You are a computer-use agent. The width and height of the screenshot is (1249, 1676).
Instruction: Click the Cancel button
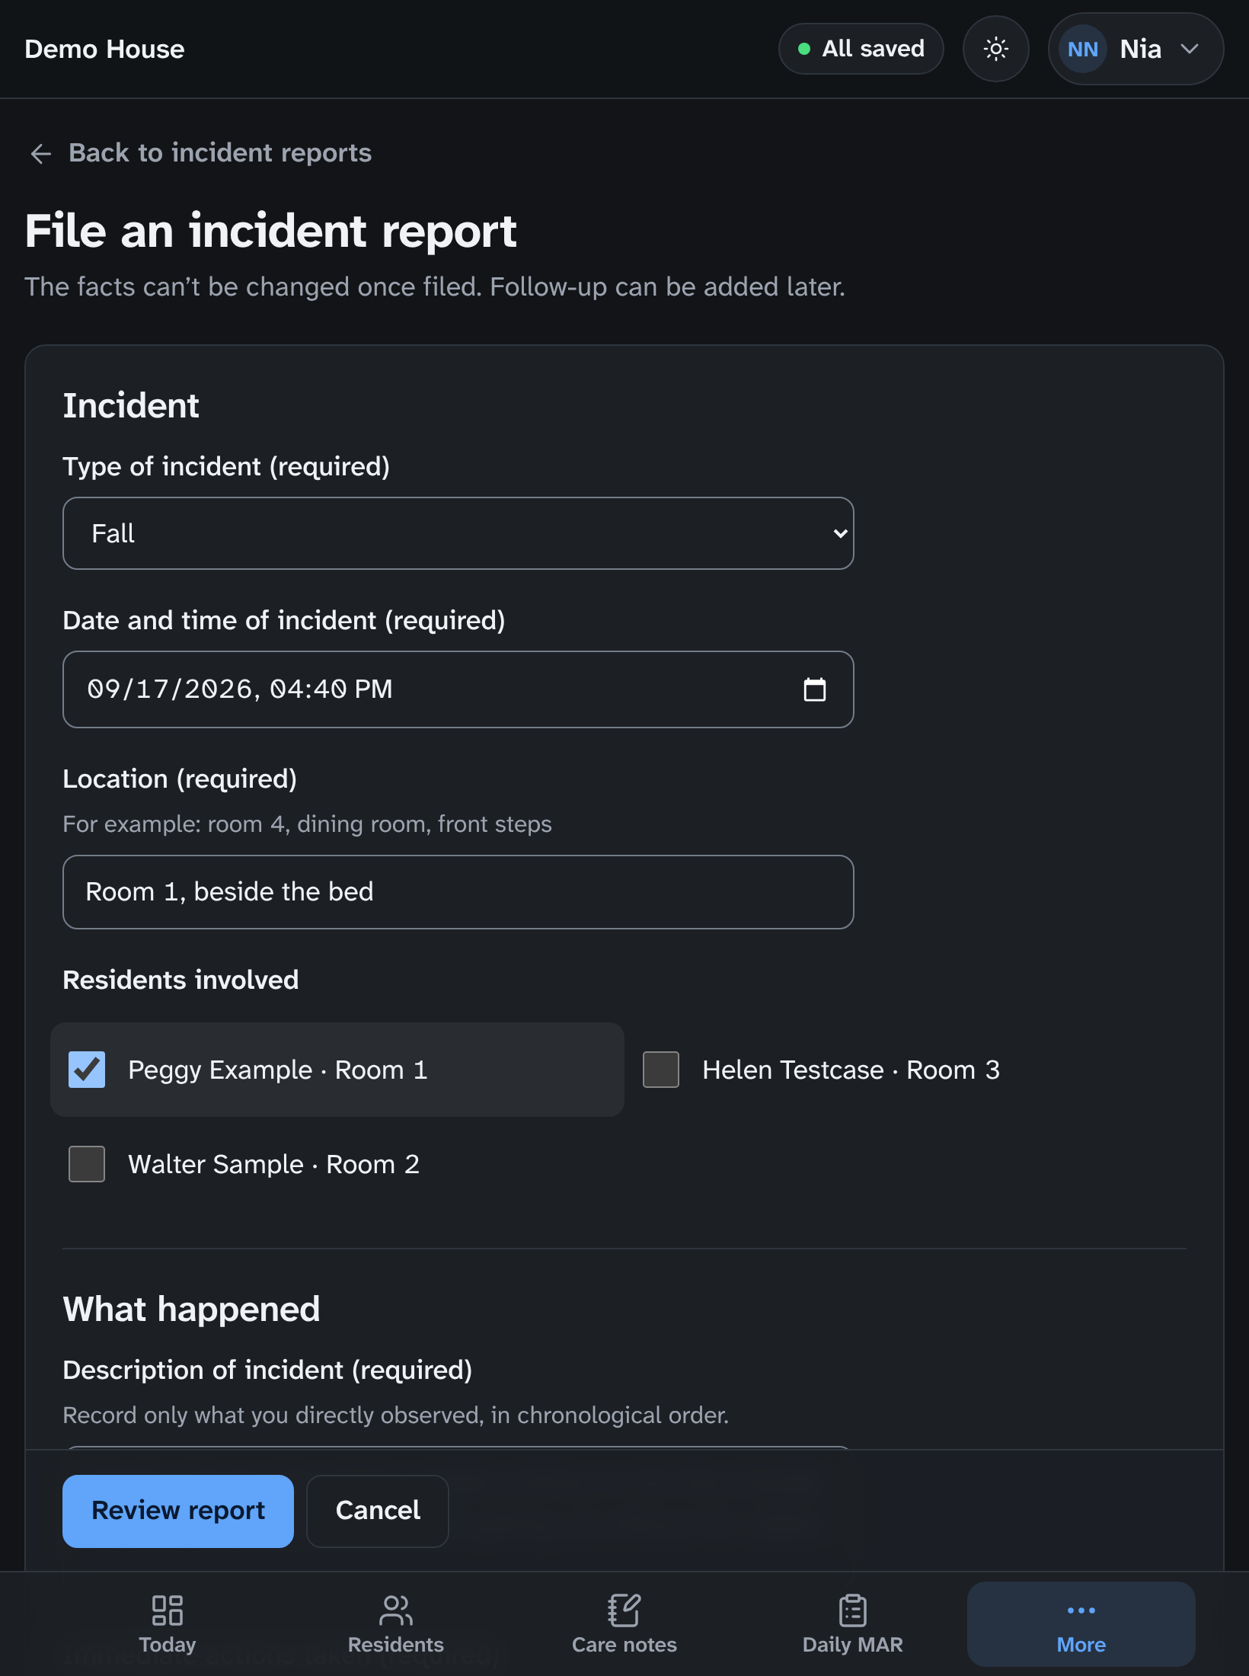coord(378,1511)
